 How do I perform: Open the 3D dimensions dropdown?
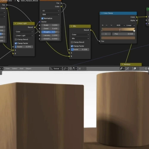click(x=50, y=11)
